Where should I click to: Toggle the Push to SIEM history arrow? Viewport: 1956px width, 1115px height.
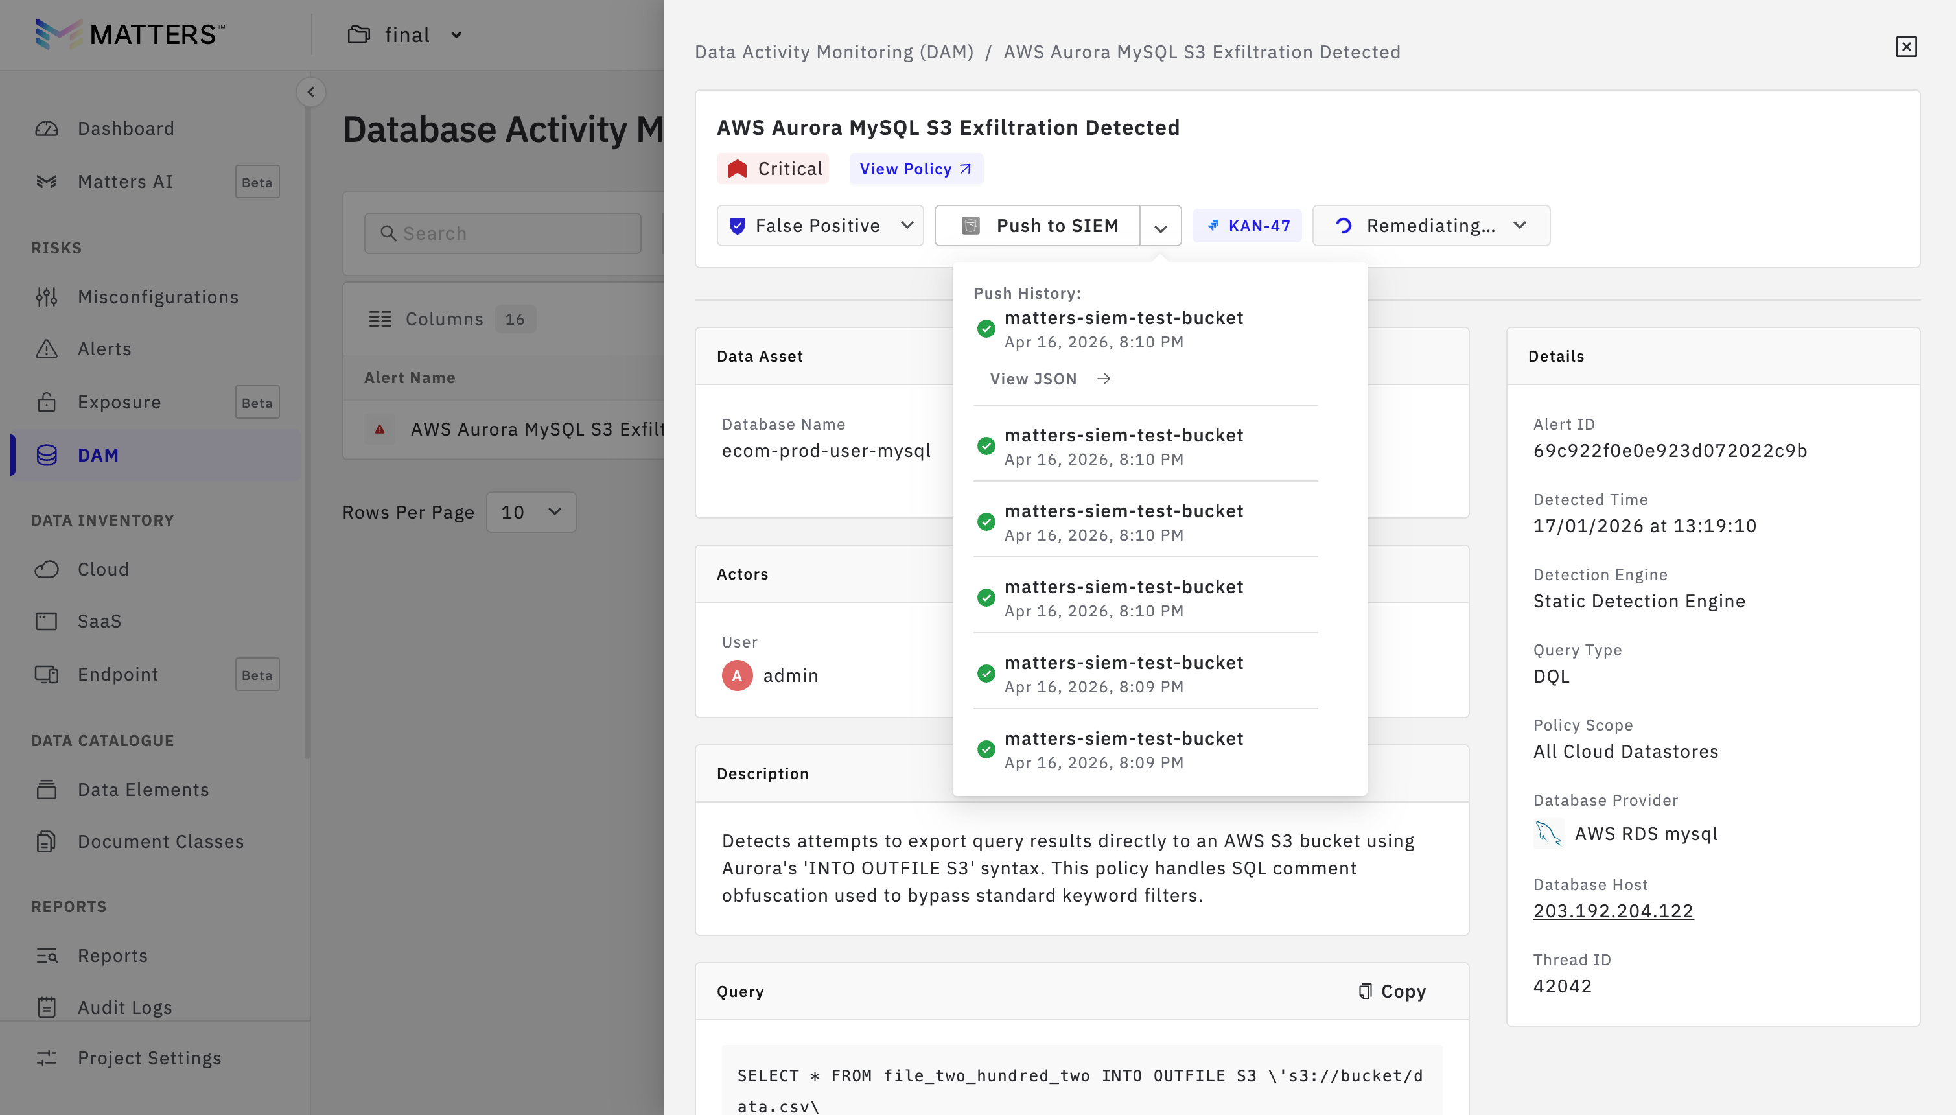click(x=1160, y=228)
